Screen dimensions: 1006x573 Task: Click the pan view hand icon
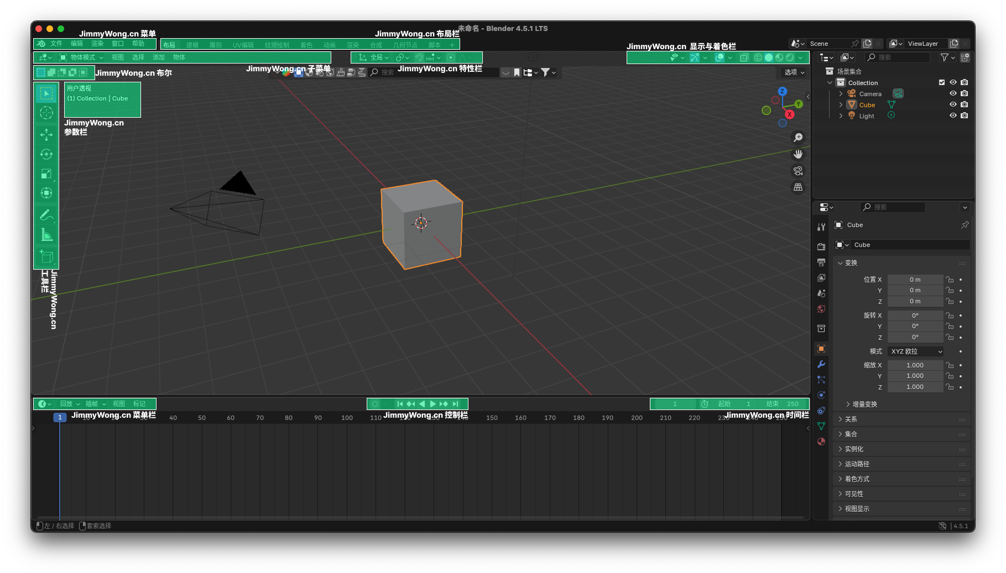click(x=797, y=154)
